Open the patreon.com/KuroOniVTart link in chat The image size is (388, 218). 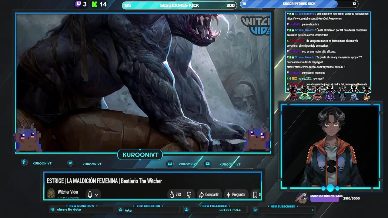314,35
